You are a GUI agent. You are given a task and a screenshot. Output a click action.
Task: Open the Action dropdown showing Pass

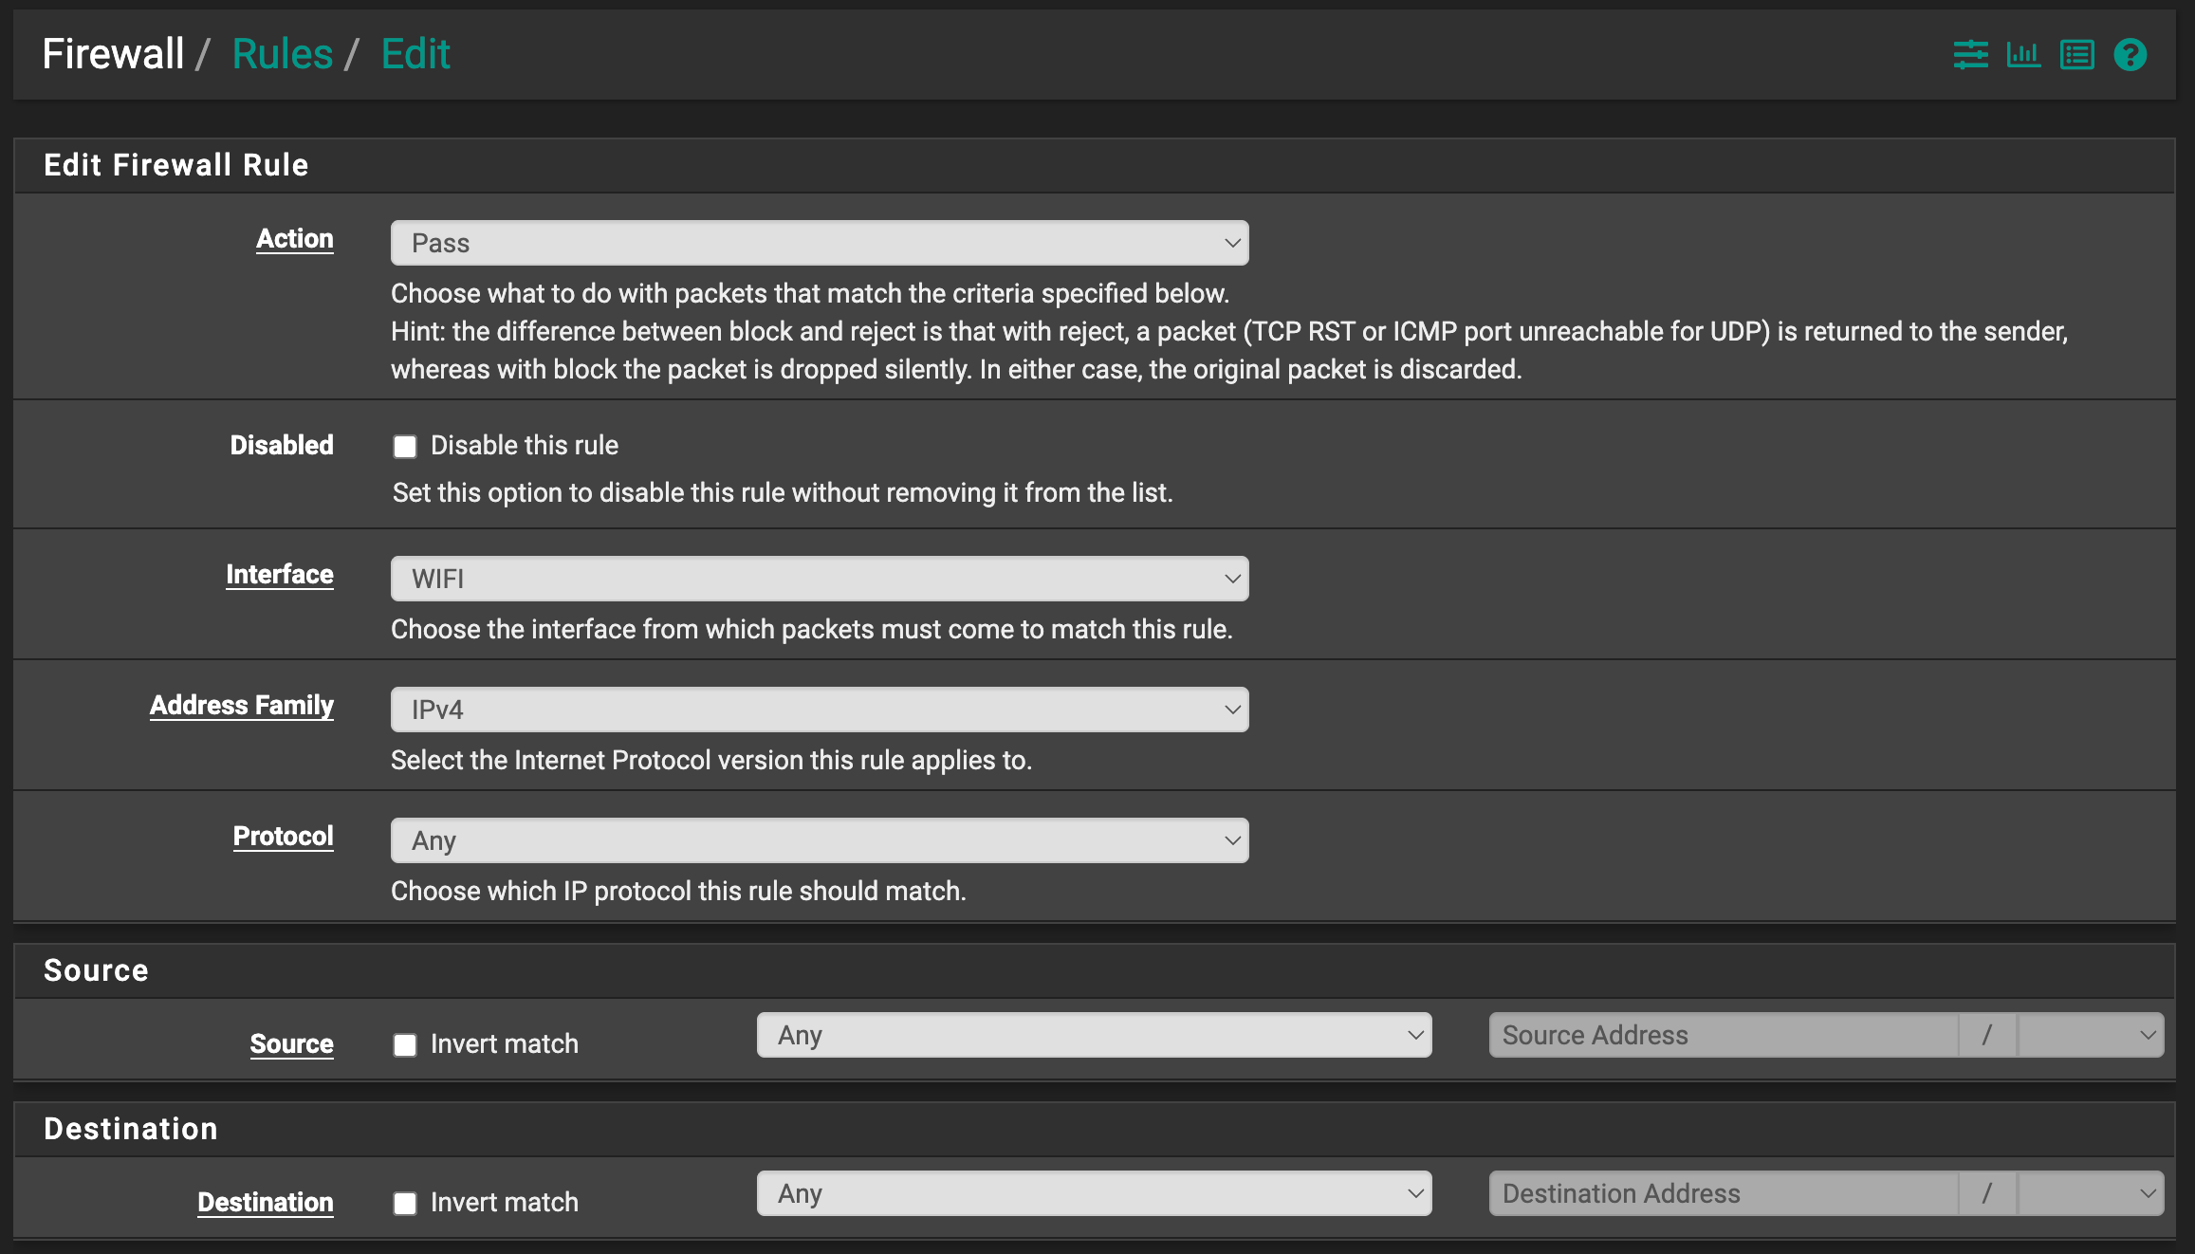click(819, 243)
